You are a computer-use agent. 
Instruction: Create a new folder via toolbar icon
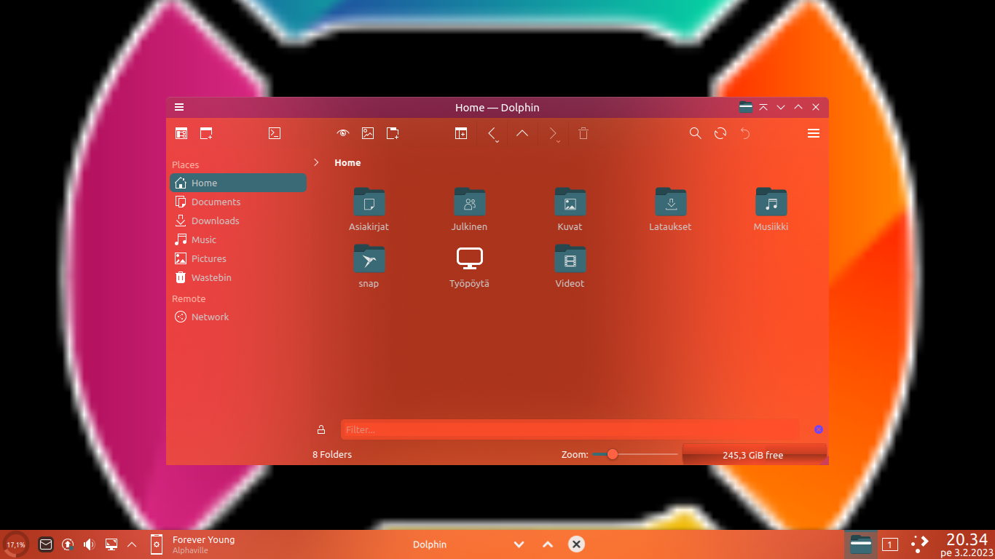point(393,133)
